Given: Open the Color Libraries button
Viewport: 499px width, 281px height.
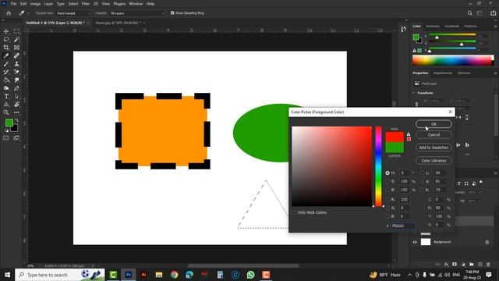Looking at the screenshot, I should pos(434,161).
